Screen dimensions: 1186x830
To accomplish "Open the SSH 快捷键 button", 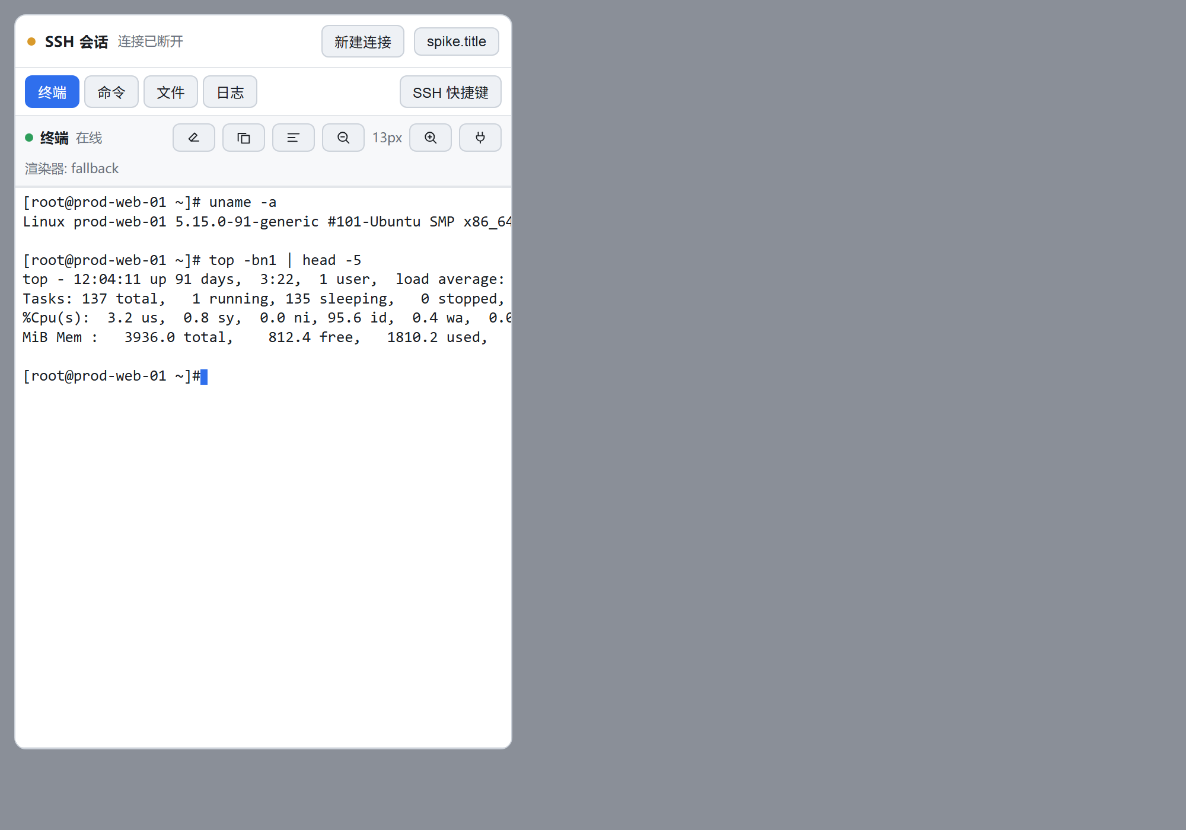I will [451, 92].
